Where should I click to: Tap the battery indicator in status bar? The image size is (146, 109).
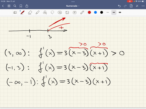(x=143, y=1)
